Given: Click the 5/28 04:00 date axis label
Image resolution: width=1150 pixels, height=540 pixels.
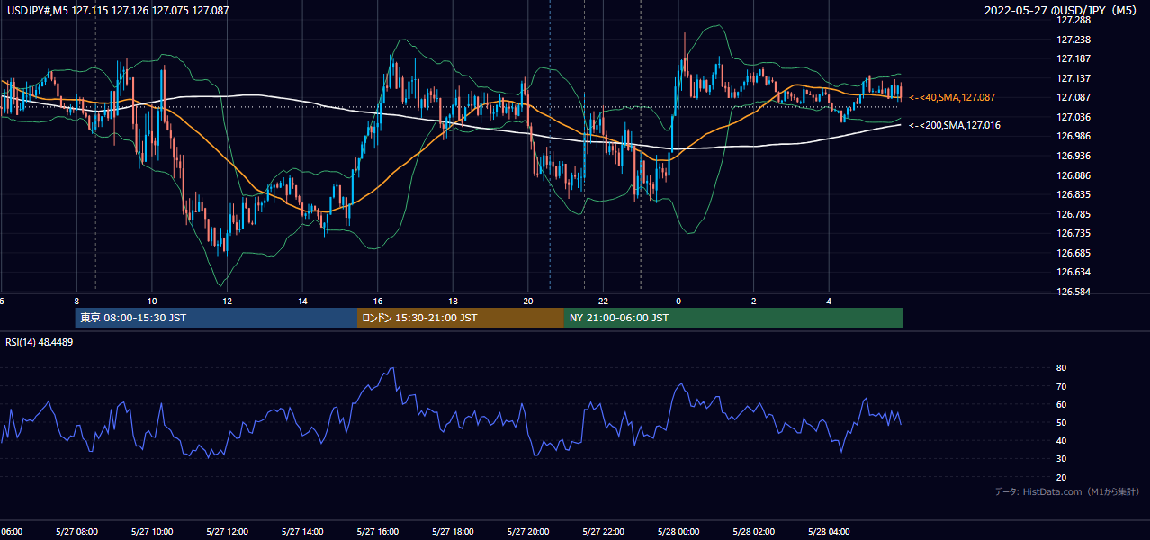Looking at the screenshot, I should tap(829, 531).
